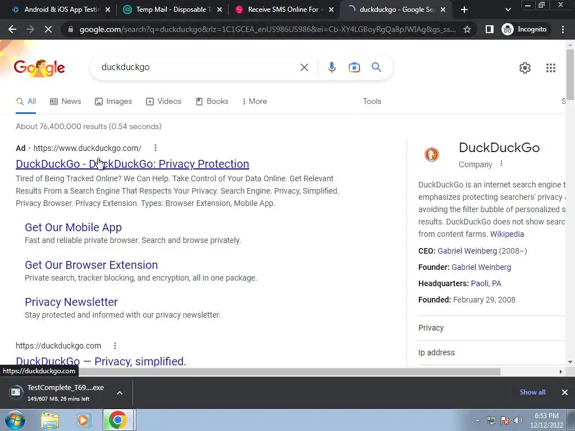Select the Books results tab
The width and height of the screenshot is (575, 431).
pyautogui.click(x=212, y=101)
